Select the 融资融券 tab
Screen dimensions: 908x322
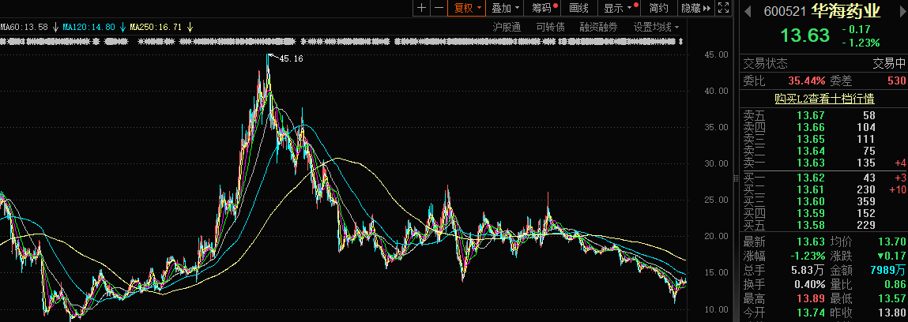pos(598,27)
